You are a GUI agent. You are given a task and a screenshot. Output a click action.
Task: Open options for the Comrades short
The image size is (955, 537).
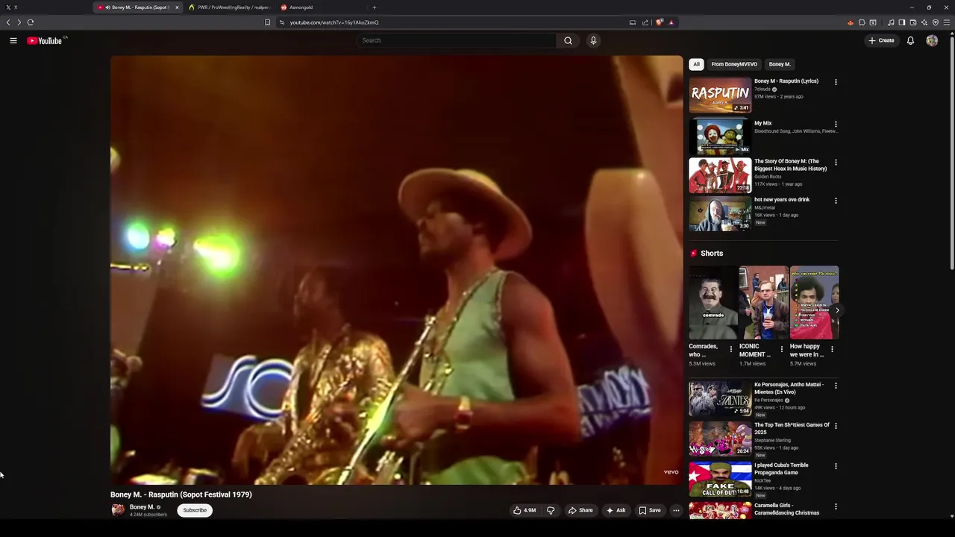click(731, 349)
